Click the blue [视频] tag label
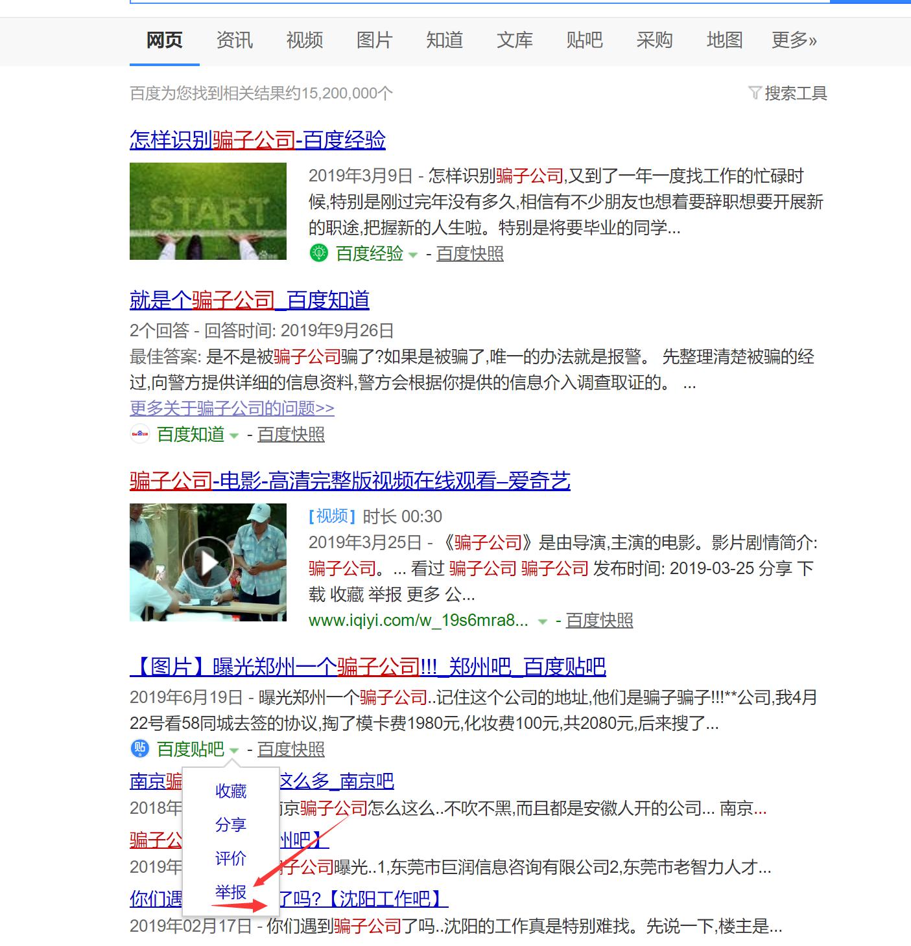 [331, 517]
